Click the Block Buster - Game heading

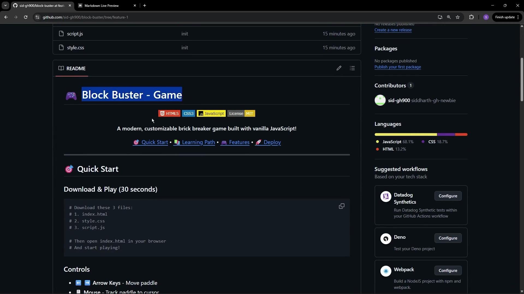point(132,95)
